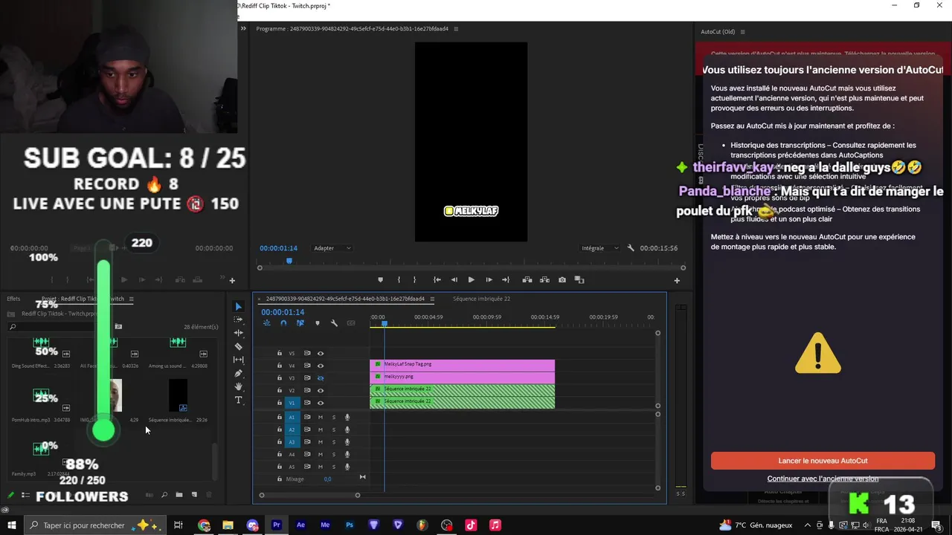
Task: Close the active timeline sequence tab
Action: (260, 299)
